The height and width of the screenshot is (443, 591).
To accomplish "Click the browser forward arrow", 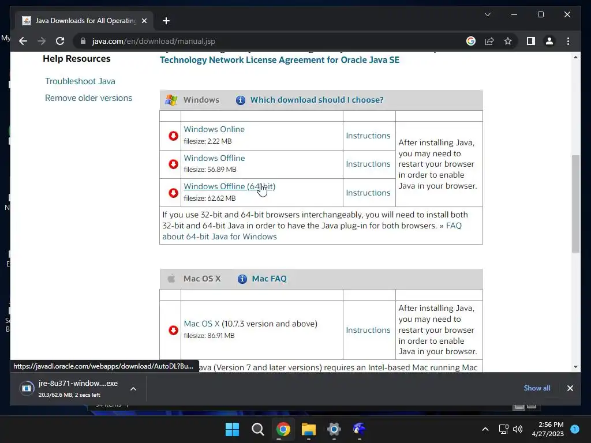I will click(42, 41).
